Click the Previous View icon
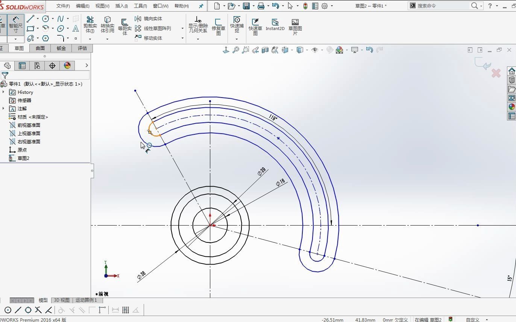 pyautogui.click(x=255, y=50)
